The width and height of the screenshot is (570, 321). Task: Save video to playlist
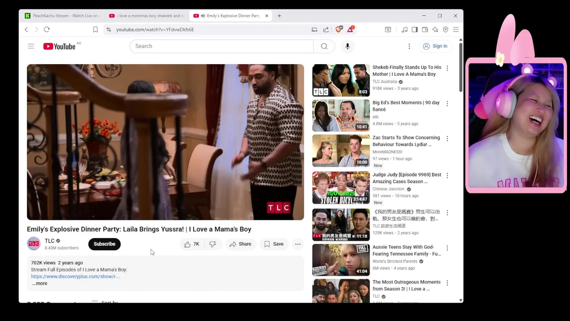click(274, 244)
